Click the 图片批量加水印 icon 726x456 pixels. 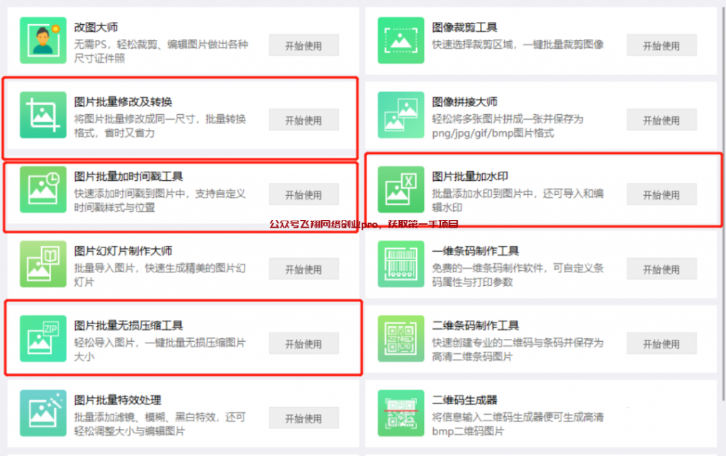coord(401,189)
